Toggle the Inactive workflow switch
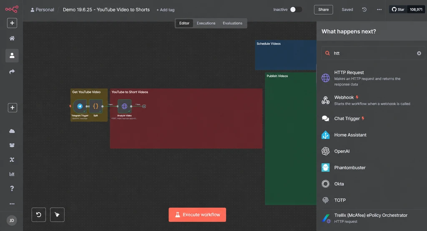Viewport: 427px width, 231px height. tap(296, 10)
